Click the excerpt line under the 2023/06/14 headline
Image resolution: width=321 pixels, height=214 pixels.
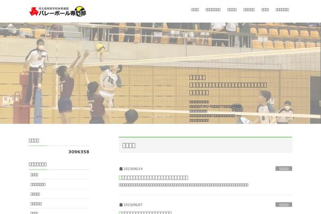point(184,185)
